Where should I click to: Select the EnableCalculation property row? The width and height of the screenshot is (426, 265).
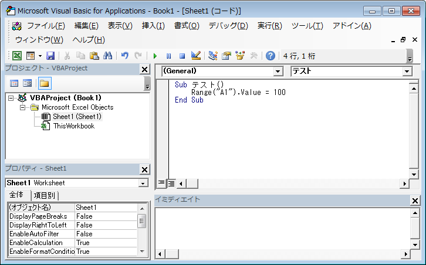point(73,243)
